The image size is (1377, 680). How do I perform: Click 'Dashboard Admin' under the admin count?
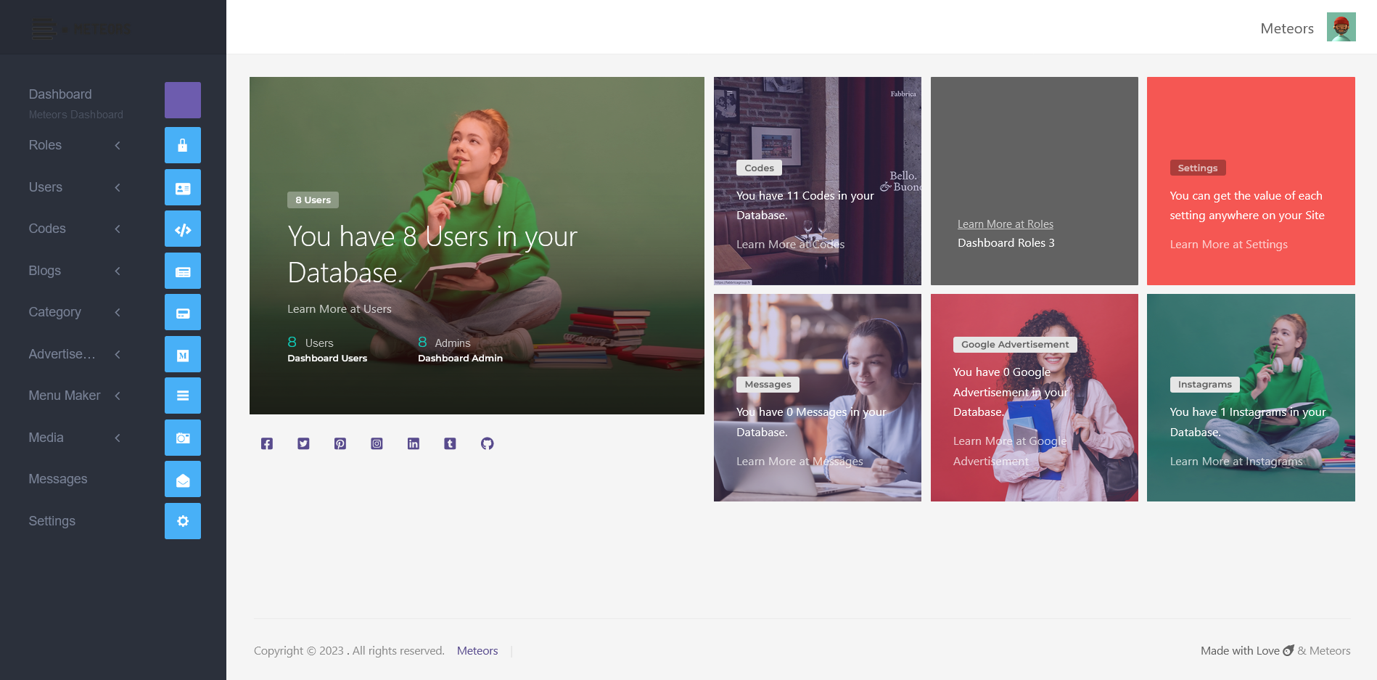click(x=460, y=359)
